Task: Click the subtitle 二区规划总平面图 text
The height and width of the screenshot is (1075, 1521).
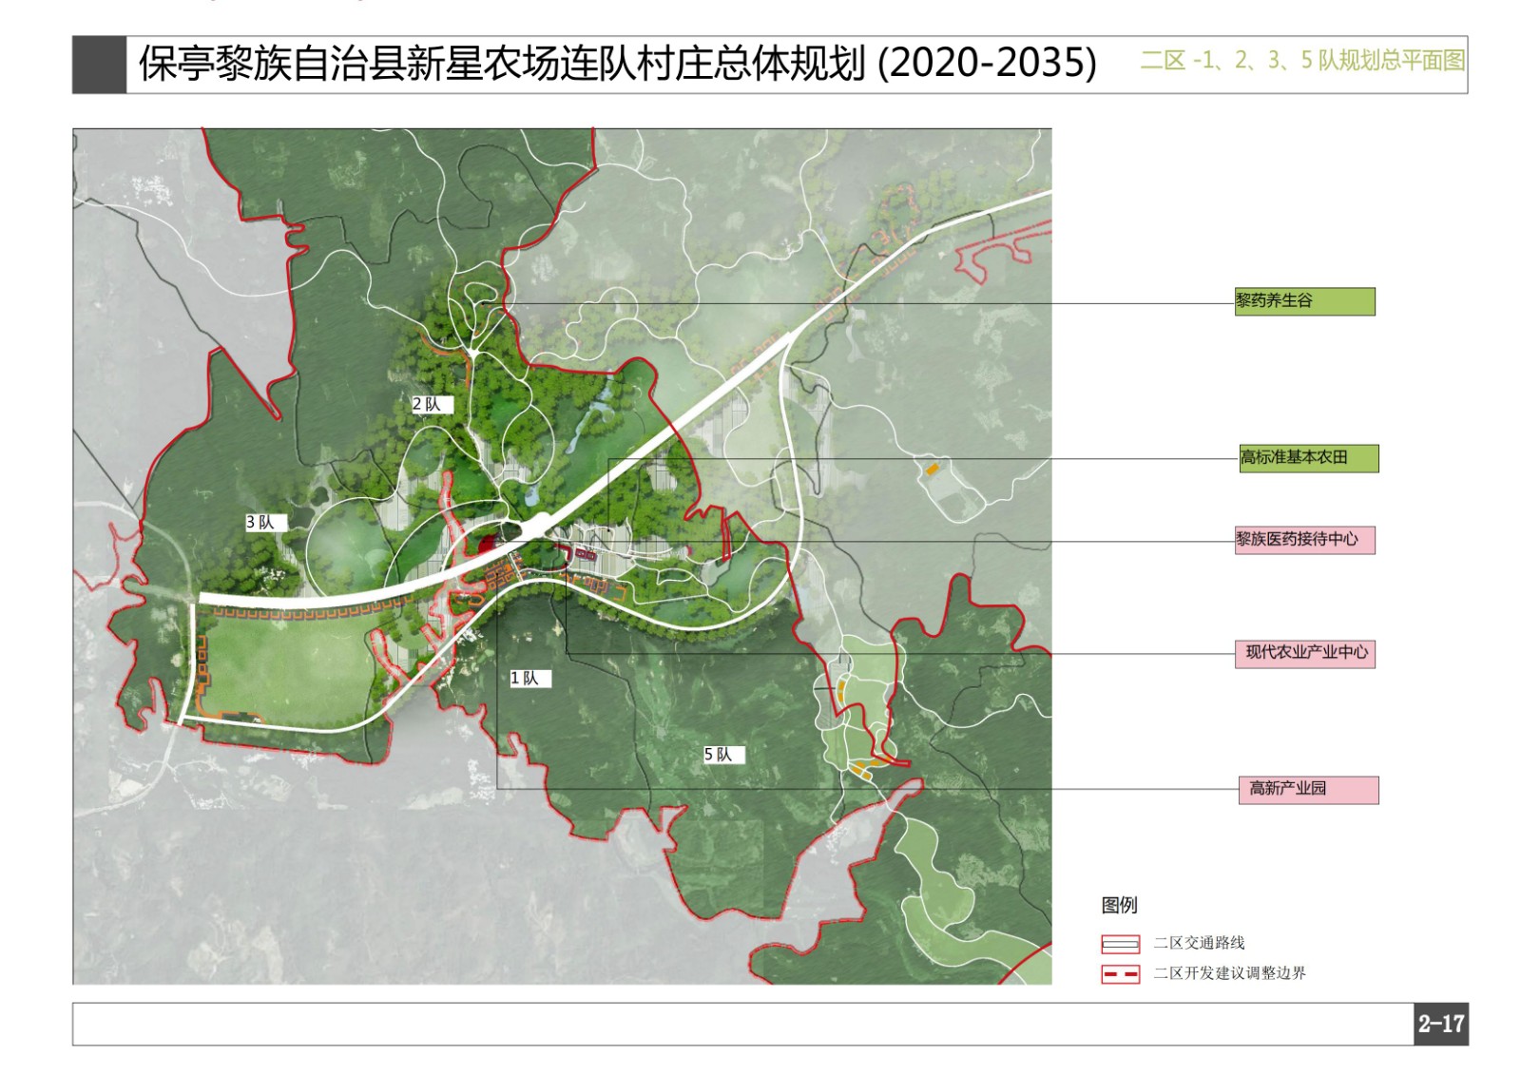Action: pyautogui.click(x=1302, y=61)
